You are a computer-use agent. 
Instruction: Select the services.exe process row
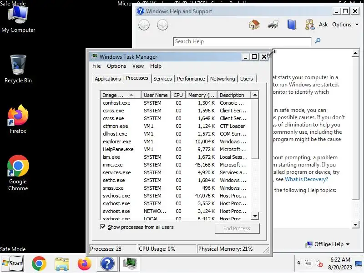coord(176,172)
